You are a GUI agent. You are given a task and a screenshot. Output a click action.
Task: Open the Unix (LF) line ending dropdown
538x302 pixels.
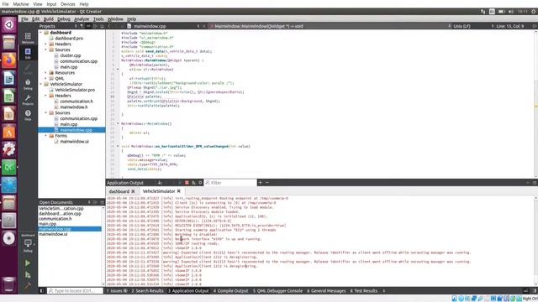pos(462,26)
